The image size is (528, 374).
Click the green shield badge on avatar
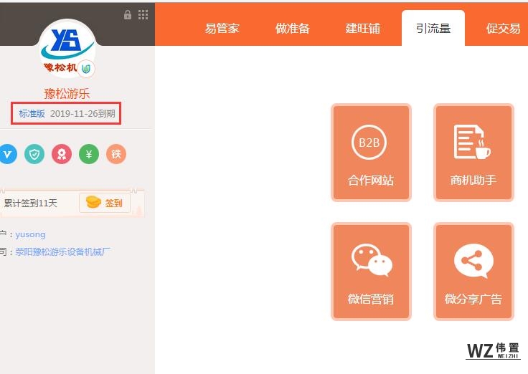pos(86,69)
